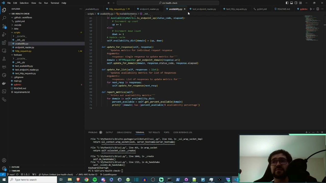
Task: Open the AWS toolkit view
Action: [4, 67]
